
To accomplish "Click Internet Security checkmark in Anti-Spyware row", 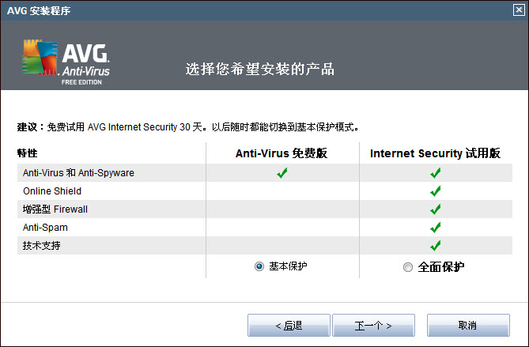I will tap(435, 173).
